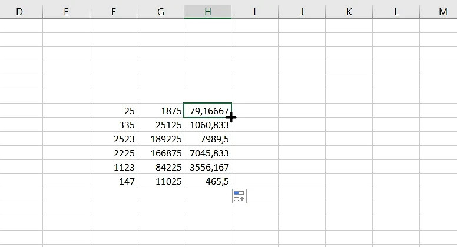Select the column I header
Image resolution: width=457 pixels, height=247 pixels.
[x=254, y=11]
